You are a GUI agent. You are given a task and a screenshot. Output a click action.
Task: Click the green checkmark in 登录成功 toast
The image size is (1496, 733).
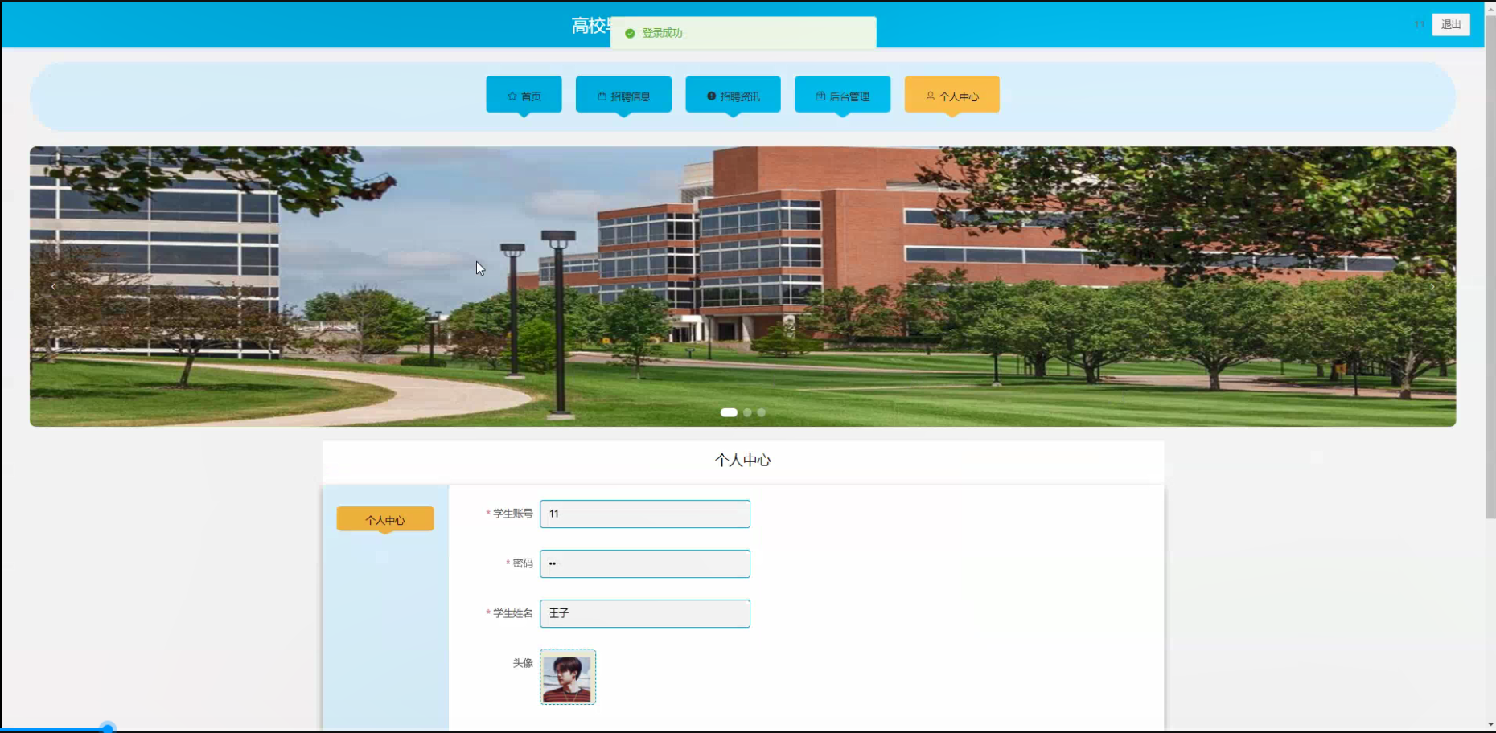pos(631,34)
